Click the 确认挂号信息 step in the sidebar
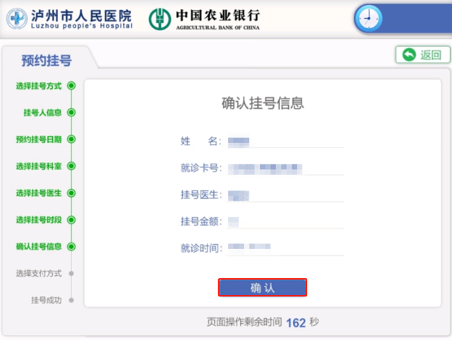This screenshot has width=452, height=340. 40,247
